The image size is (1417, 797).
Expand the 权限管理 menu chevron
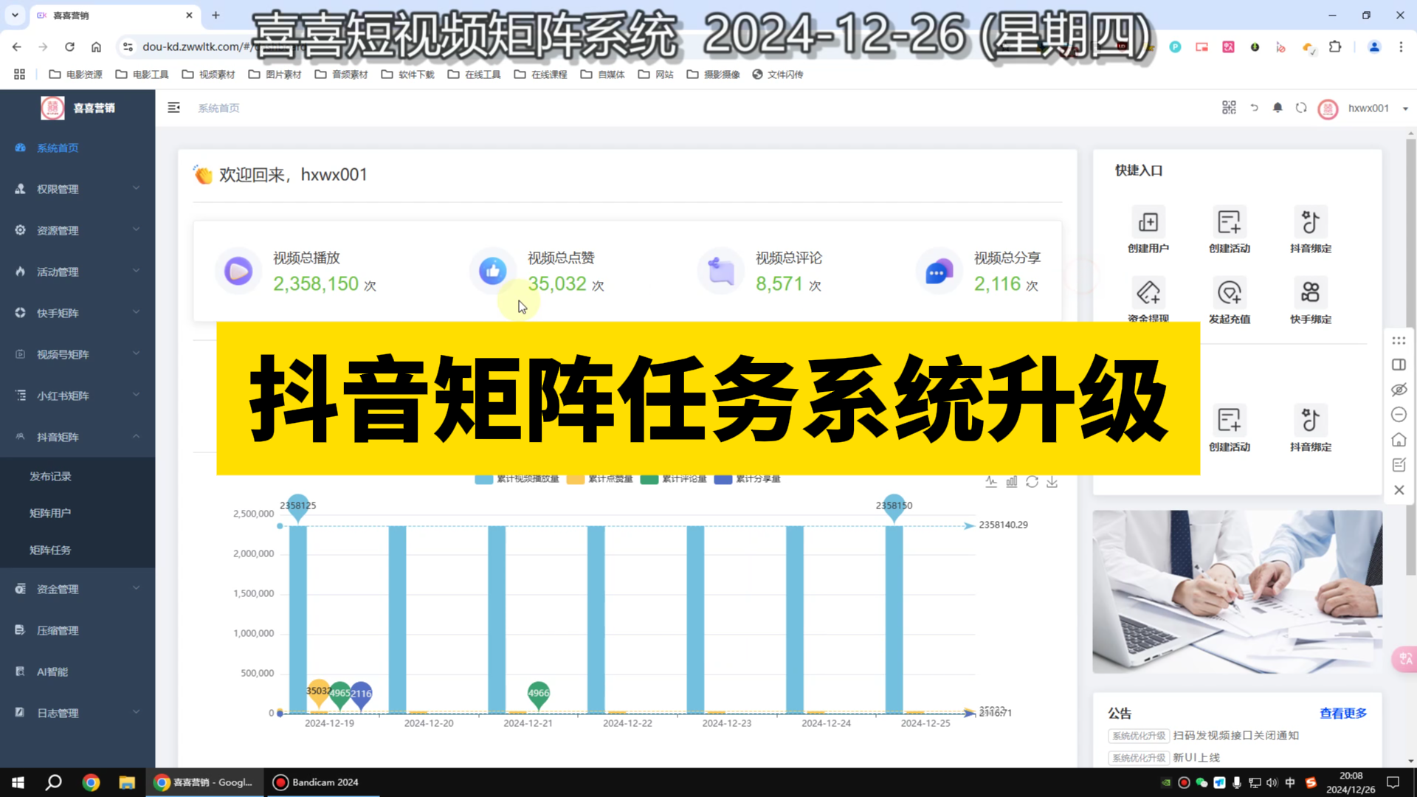point(136,188)
